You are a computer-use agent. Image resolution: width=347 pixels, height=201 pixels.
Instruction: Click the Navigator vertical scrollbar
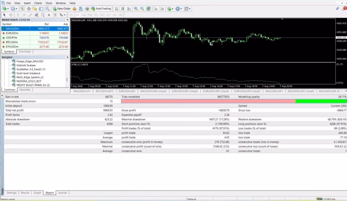(67, 79)
